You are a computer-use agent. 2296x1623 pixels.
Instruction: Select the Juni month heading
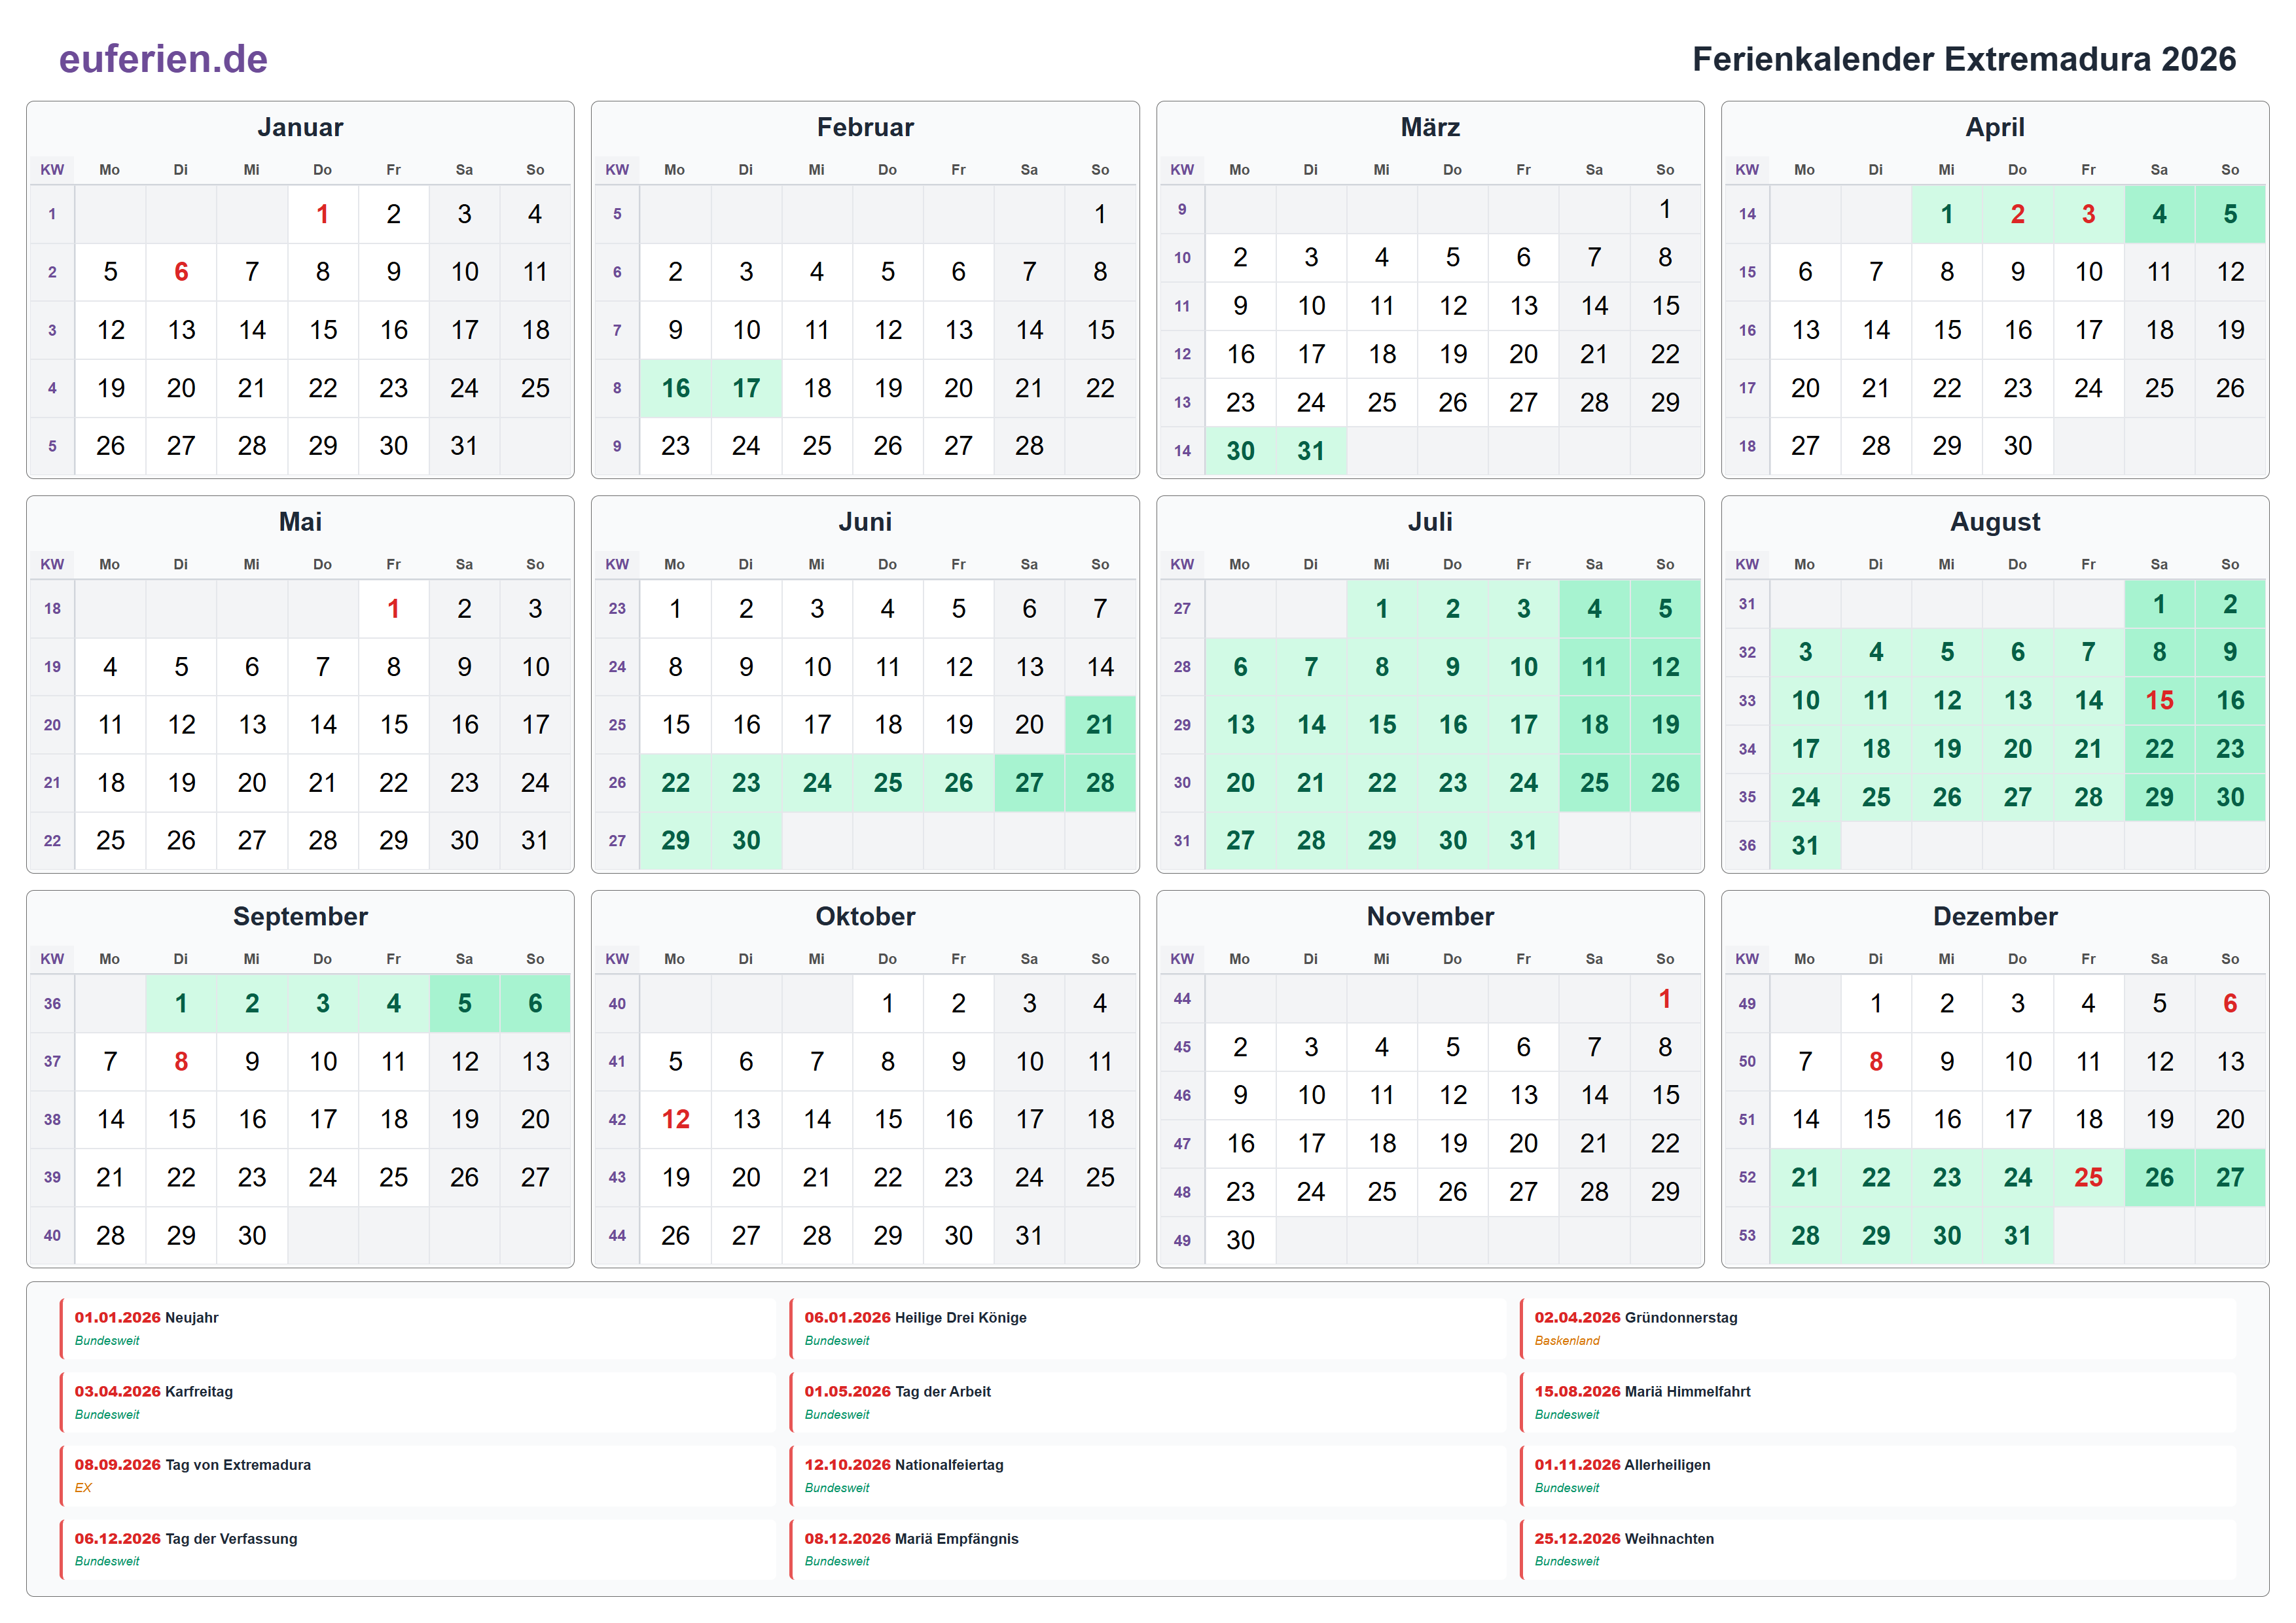pyautogui.click(x=865, y=522)
